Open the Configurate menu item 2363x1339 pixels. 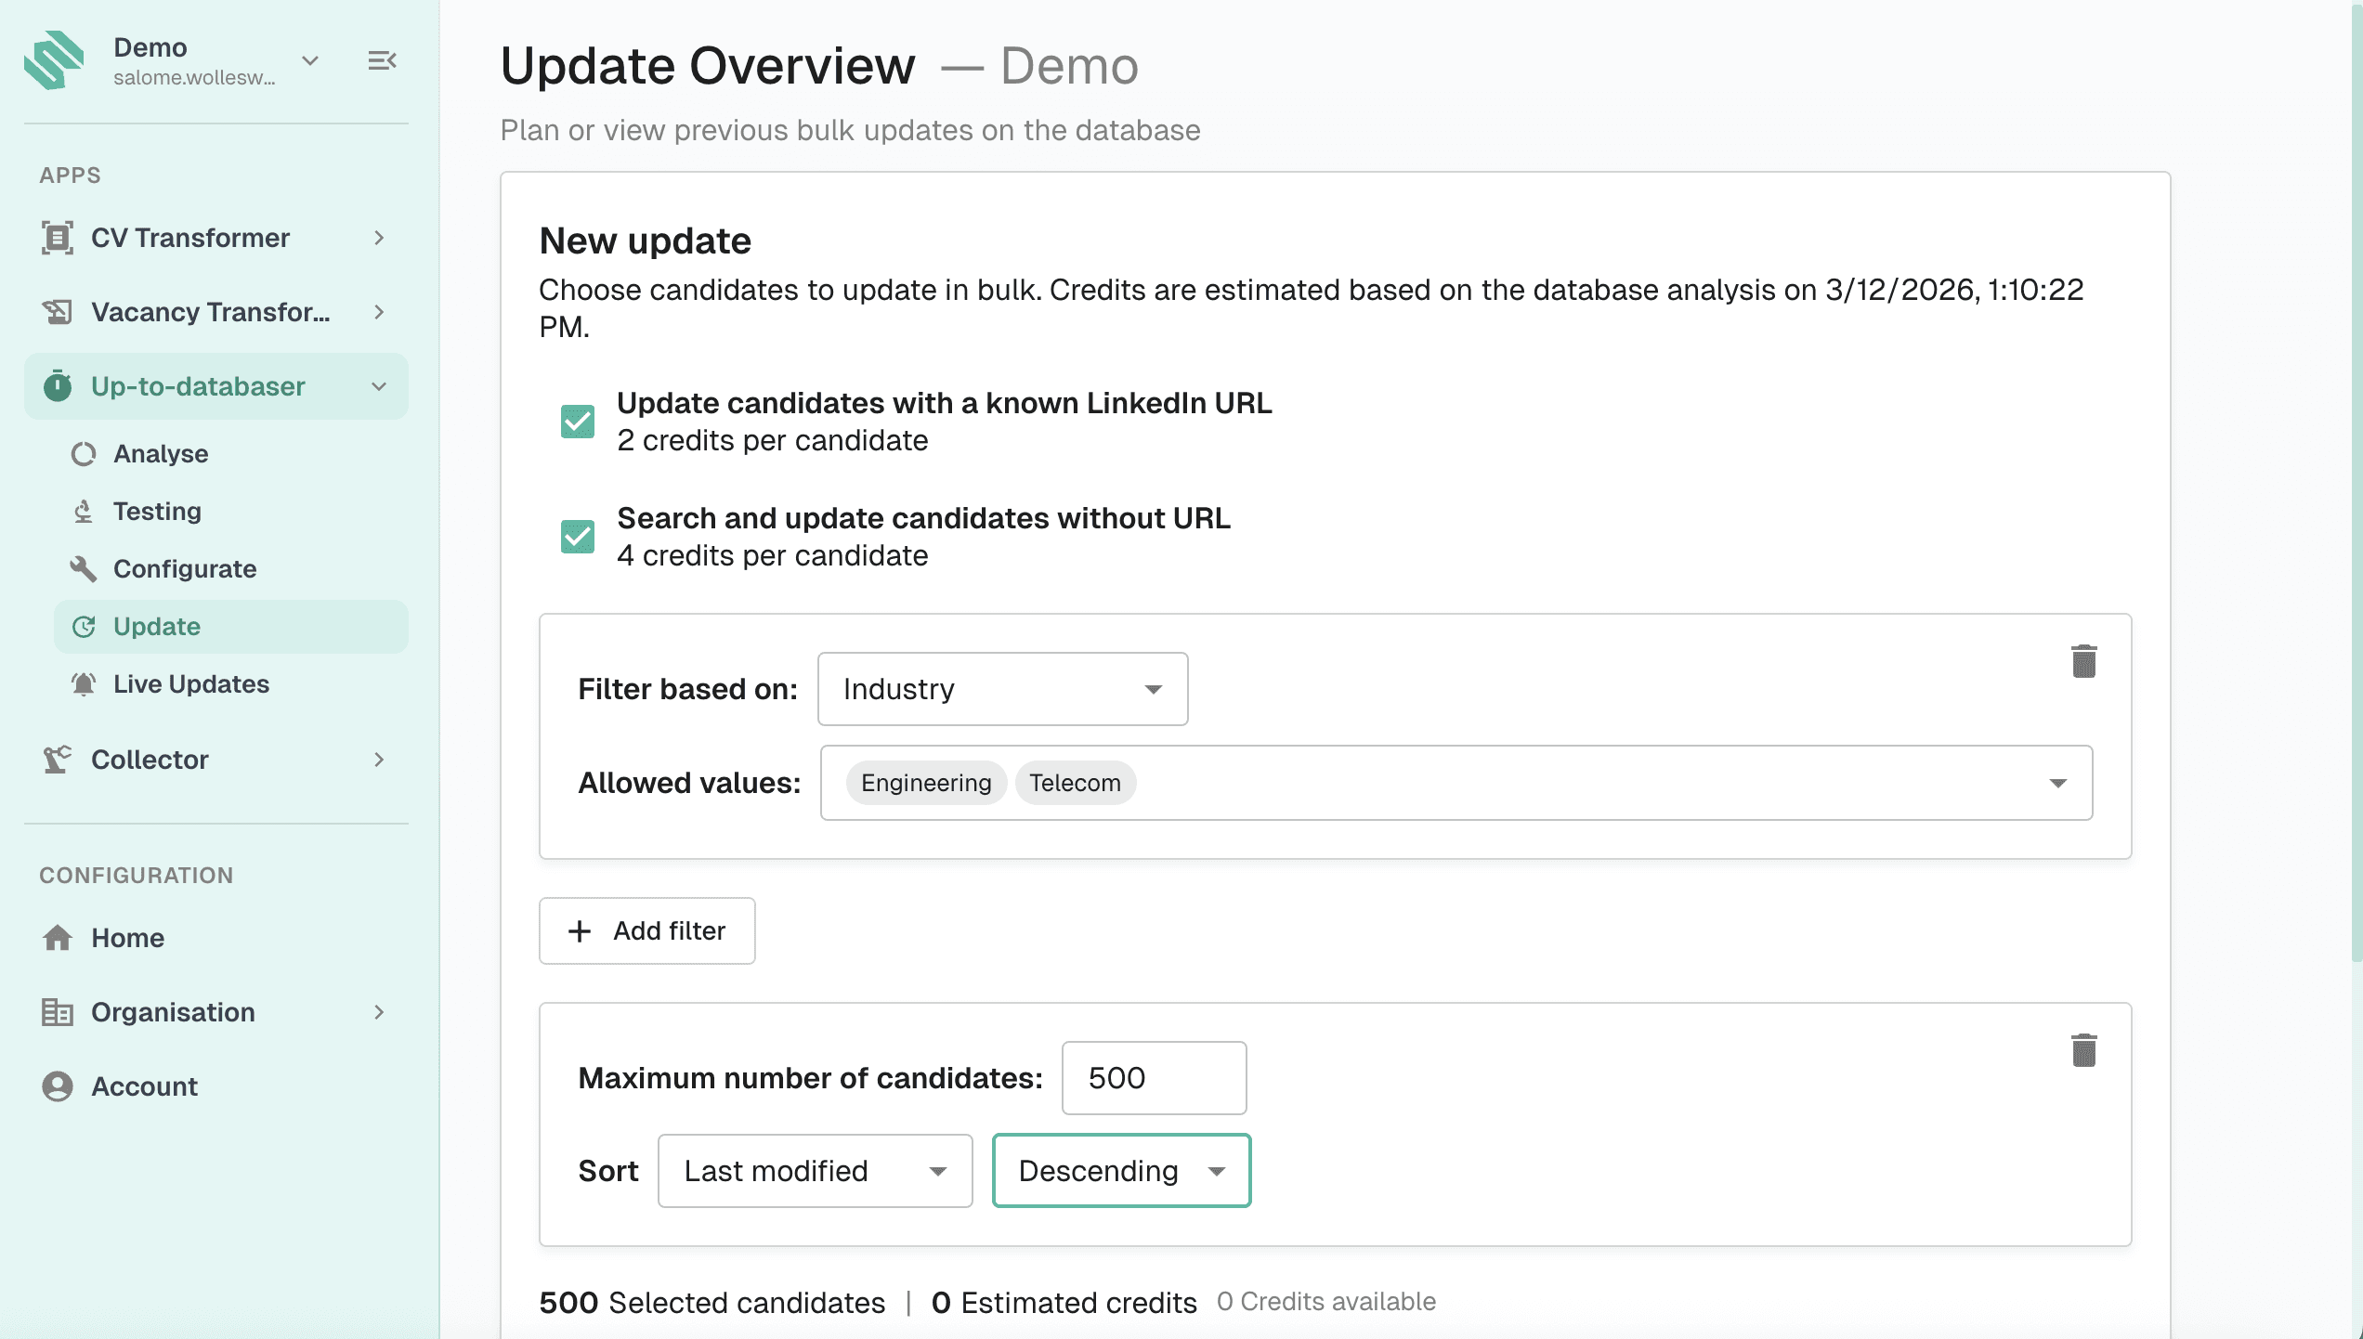185,569
